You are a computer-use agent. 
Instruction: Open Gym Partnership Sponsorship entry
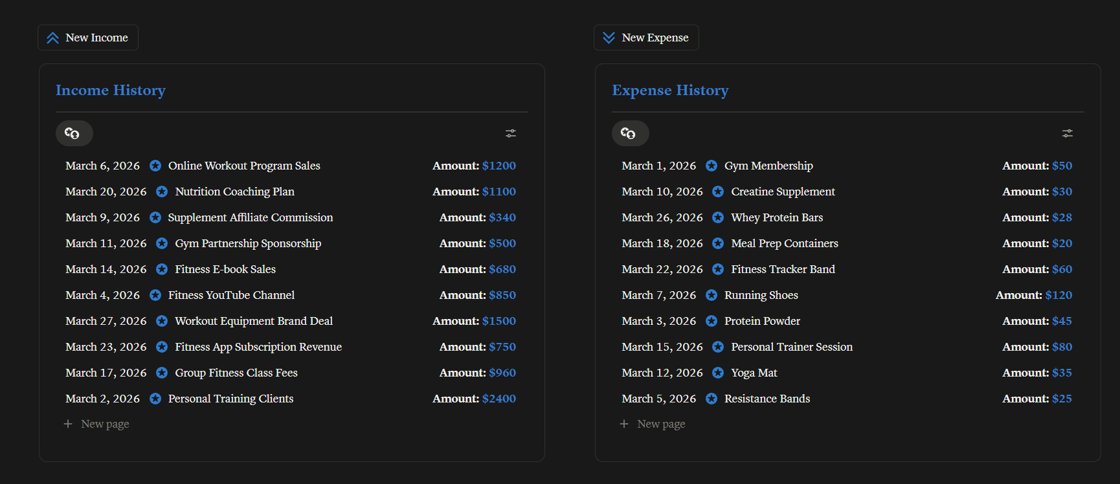248,243
